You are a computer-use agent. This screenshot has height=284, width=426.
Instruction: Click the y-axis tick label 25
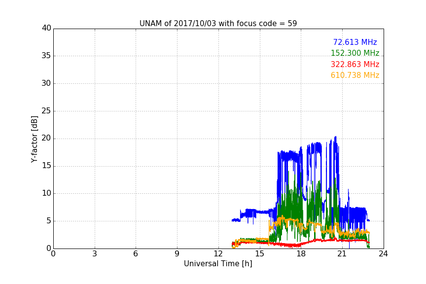pyautogui.click(x=46, y=111)
